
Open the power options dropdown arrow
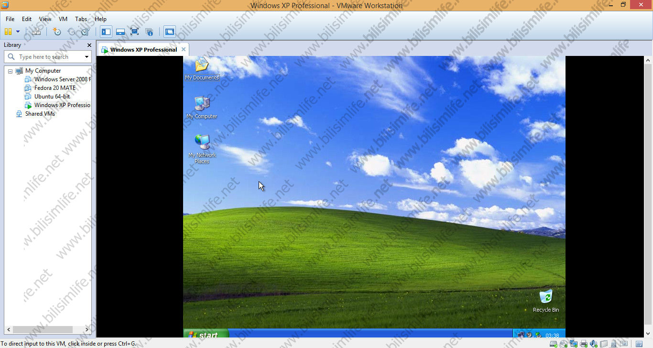18,32
